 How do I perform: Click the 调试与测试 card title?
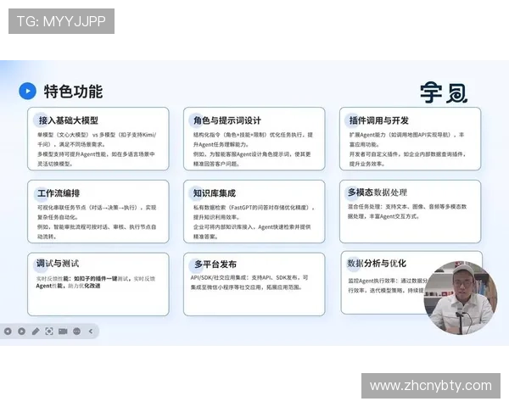tap(58, 263)
